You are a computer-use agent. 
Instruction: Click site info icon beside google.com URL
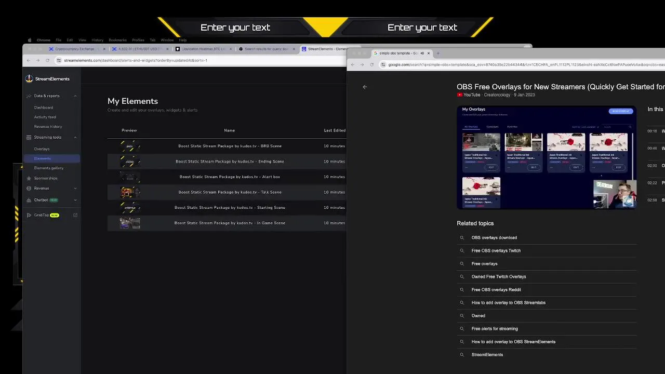[383, 64]
